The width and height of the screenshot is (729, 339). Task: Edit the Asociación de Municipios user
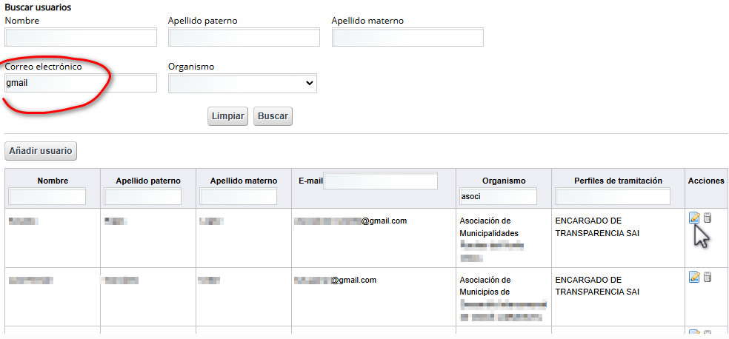[694, 277]
